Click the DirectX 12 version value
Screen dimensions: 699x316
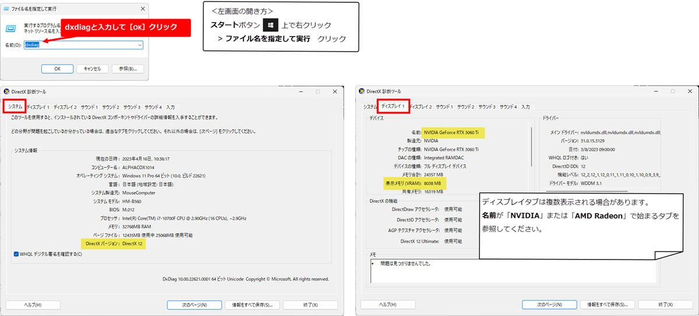tap(133, 244)
